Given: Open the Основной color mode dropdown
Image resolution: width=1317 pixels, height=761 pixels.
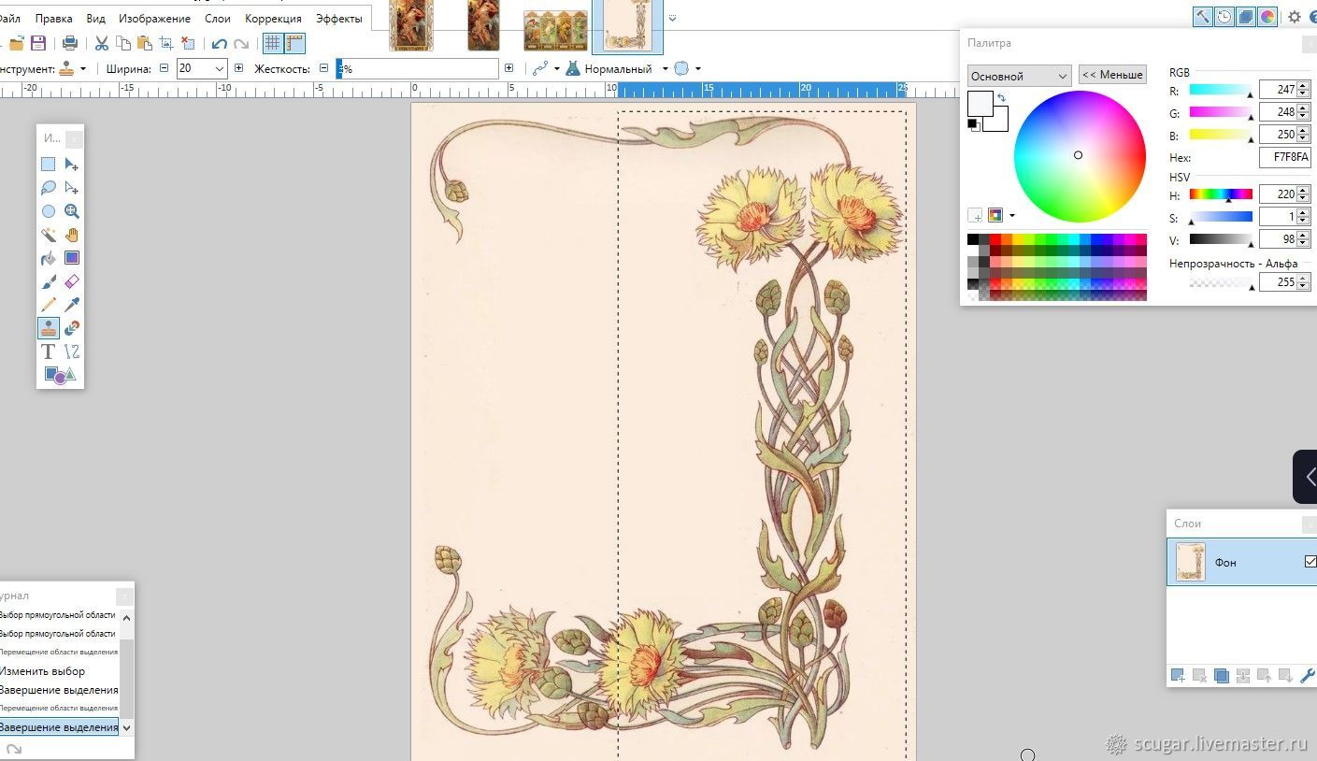Looking at the screenshot, I should click(x=1019, y=76).
